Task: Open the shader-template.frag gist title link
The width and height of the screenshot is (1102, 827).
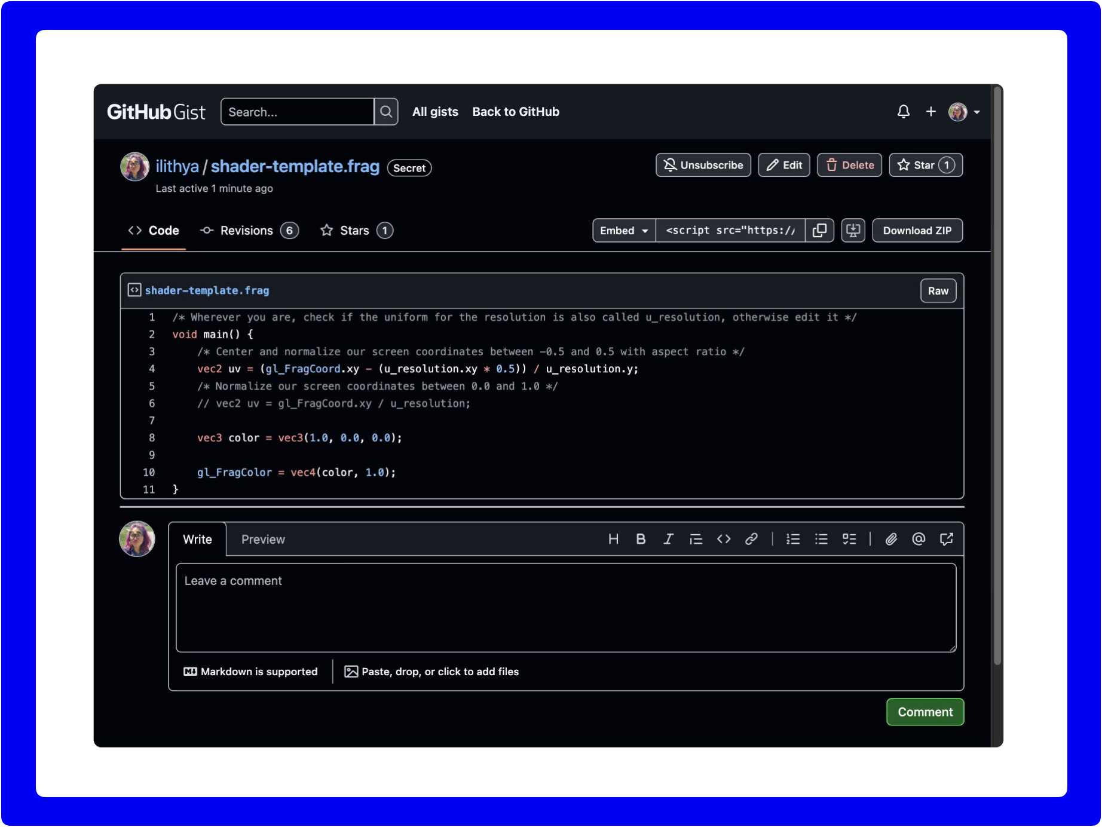Action: click(x=295, y=167)
